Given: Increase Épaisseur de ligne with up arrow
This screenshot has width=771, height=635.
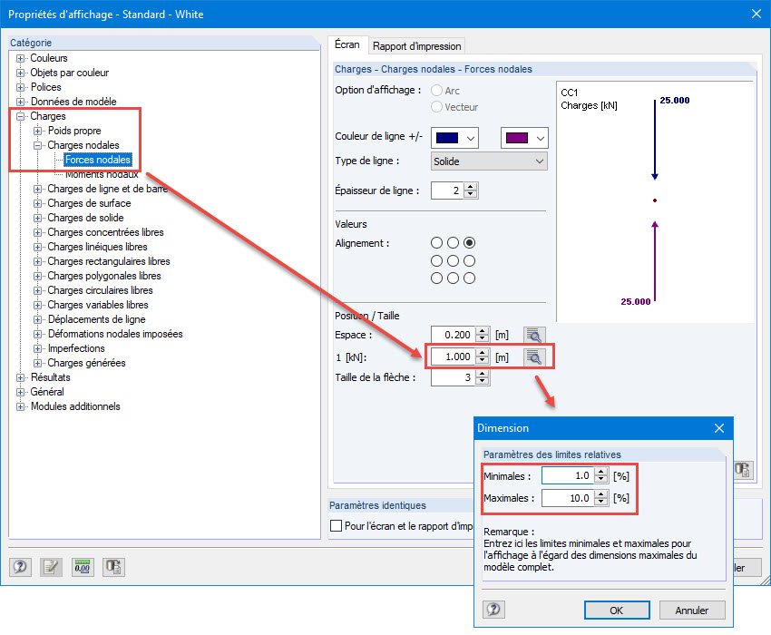Looking at the screenshot, I should pyautogui.click(x=471, y=186).
